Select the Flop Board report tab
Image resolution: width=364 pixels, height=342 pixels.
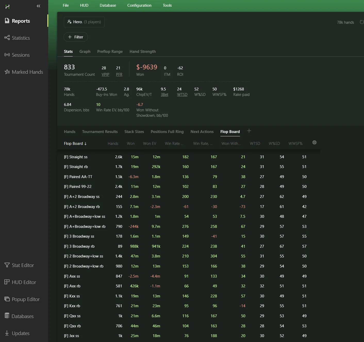[230, 132]
